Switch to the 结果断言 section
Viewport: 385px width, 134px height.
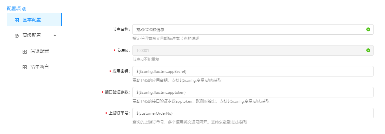(40, 67)
